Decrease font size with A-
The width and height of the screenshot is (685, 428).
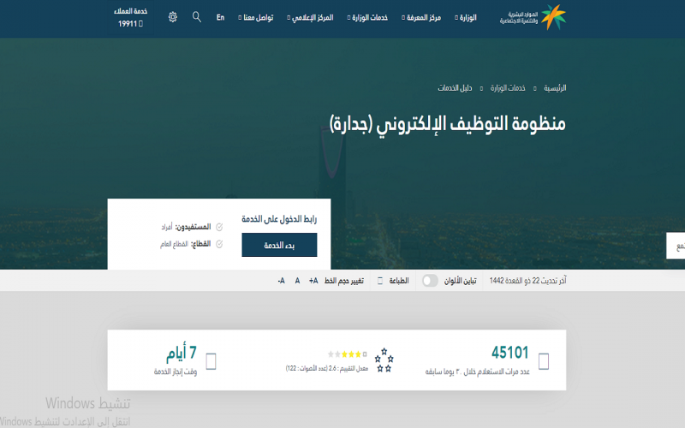coord(281,281)
